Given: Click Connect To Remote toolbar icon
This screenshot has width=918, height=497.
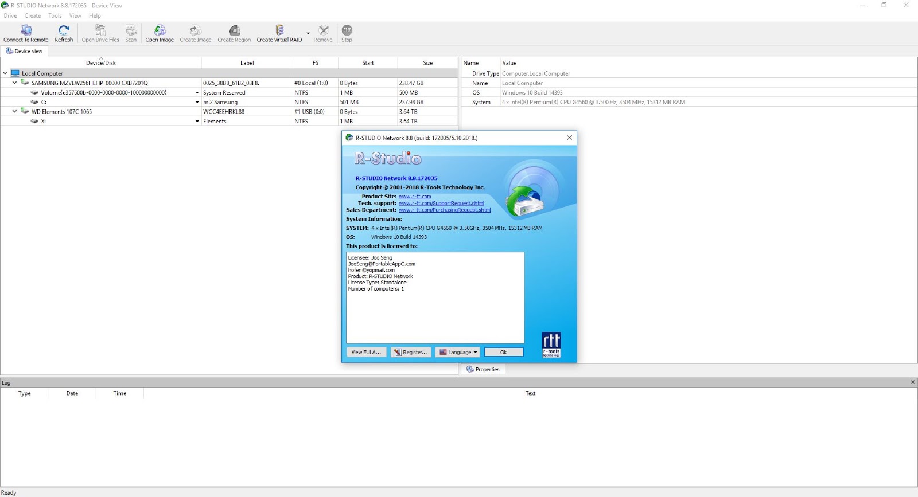Looking at the screenshot, I should tap(26, 33).
